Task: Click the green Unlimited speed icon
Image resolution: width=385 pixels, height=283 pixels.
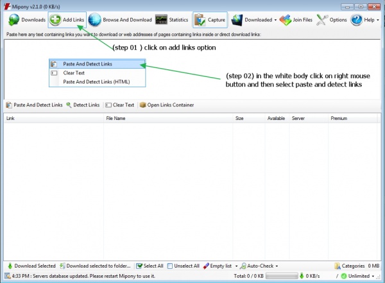Action: click(x=344, y=276)
